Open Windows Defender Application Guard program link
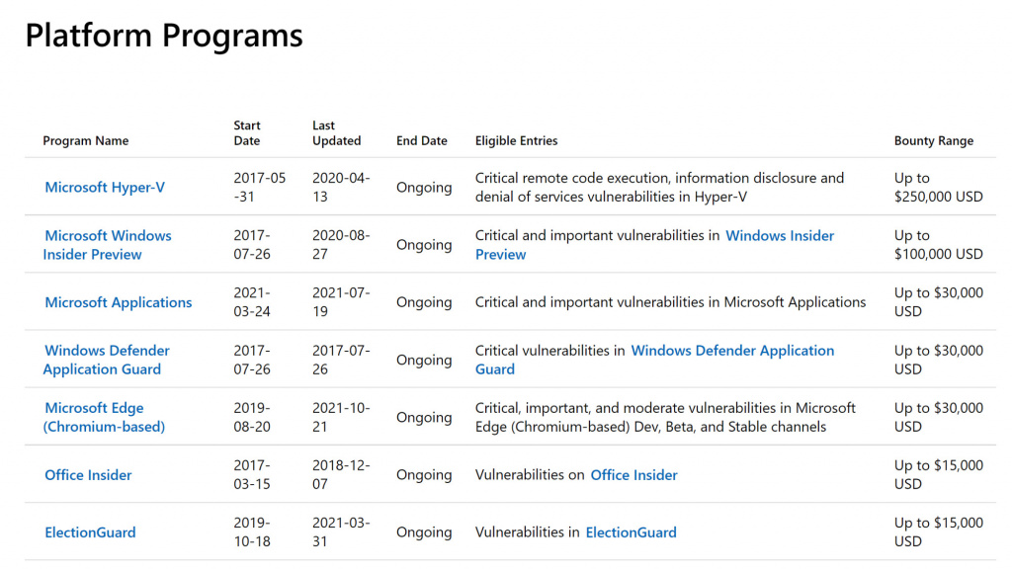The width and height of the screenshot is (1012, 571). [x=107, y=360]
